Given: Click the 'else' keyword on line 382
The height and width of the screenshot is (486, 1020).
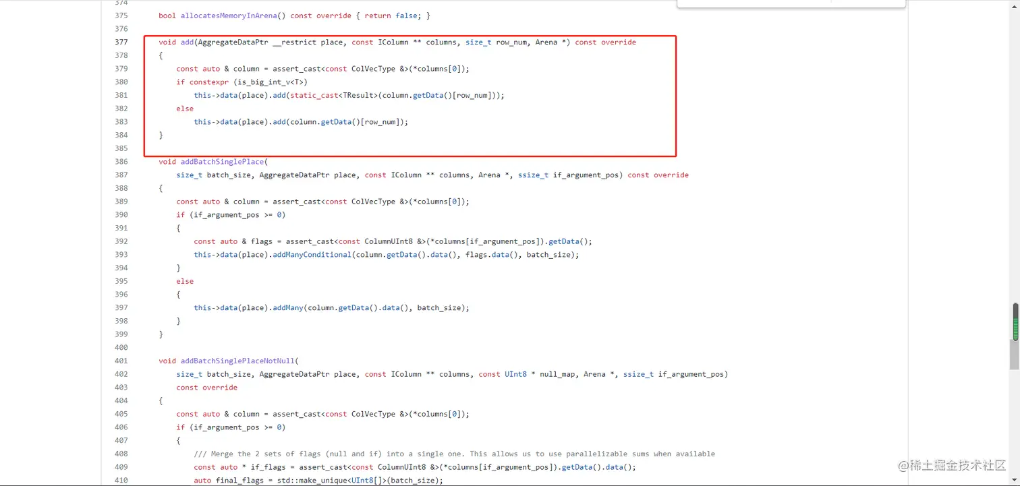Looking at the screenshot, I should (x=185, y=109).
